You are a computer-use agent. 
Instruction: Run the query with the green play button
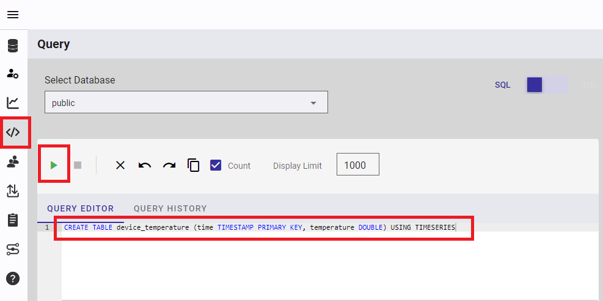(54, 165)
